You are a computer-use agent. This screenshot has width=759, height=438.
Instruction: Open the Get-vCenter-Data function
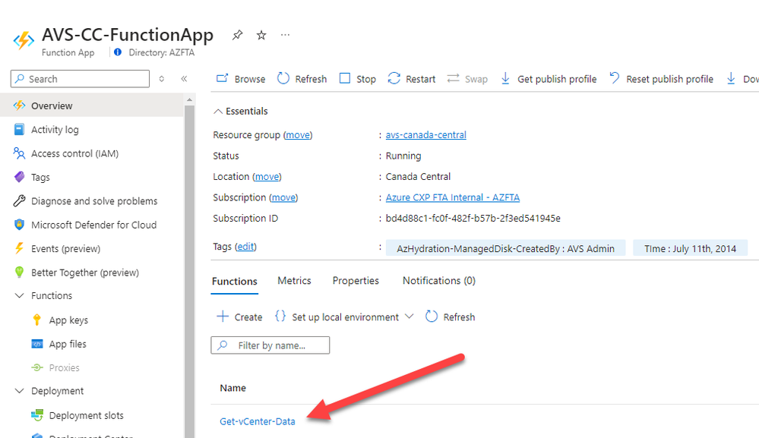coord(258,421)
